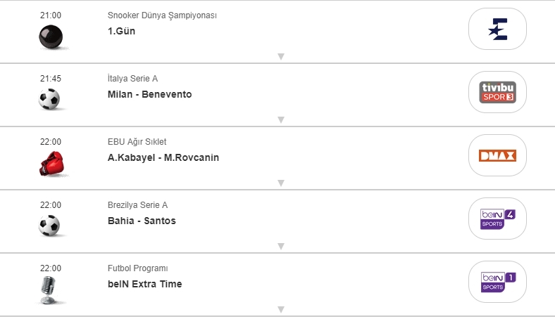Click soccer ball icon beside Milan - Benevento
Viewport: 555px width, 319px height.
49,99
